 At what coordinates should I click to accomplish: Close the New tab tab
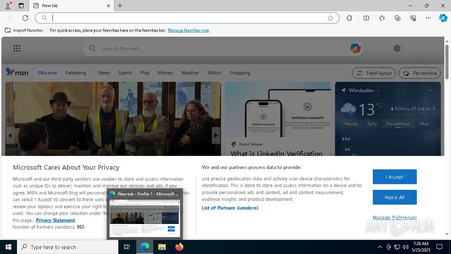108,6
